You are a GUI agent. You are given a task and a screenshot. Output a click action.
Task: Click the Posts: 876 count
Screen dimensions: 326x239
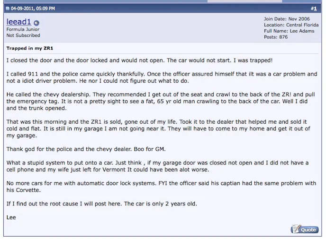point(276,37)
